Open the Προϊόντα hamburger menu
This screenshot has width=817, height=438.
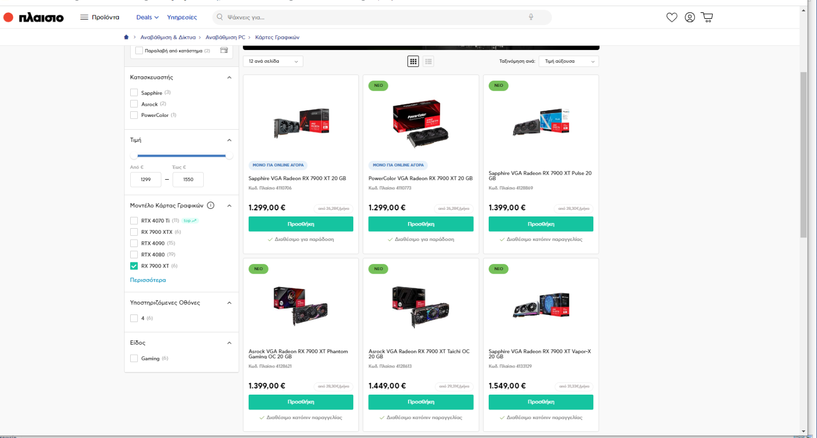click(x=100, y=17)
